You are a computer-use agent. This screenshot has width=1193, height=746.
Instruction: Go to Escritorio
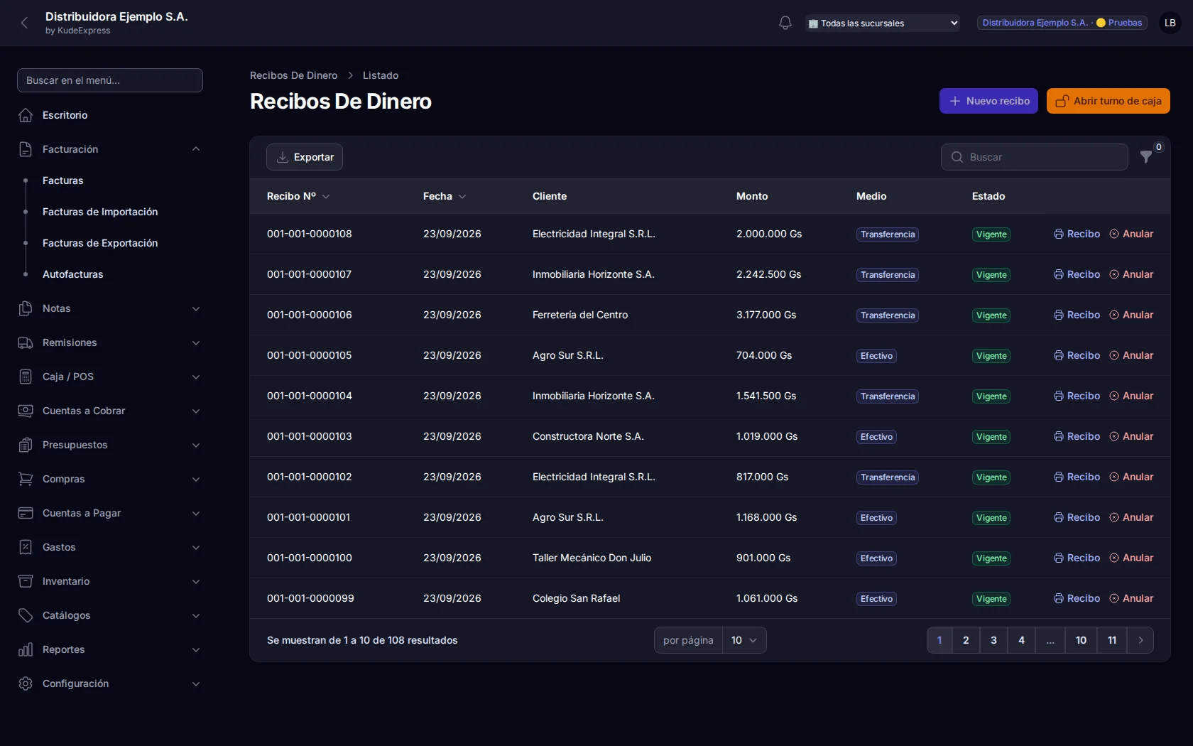point(65,115)
